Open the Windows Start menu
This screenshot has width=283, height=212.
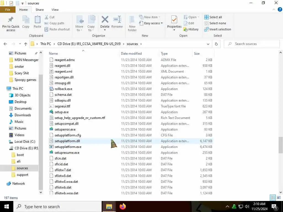pyautogui.click(x=7, y=206)
